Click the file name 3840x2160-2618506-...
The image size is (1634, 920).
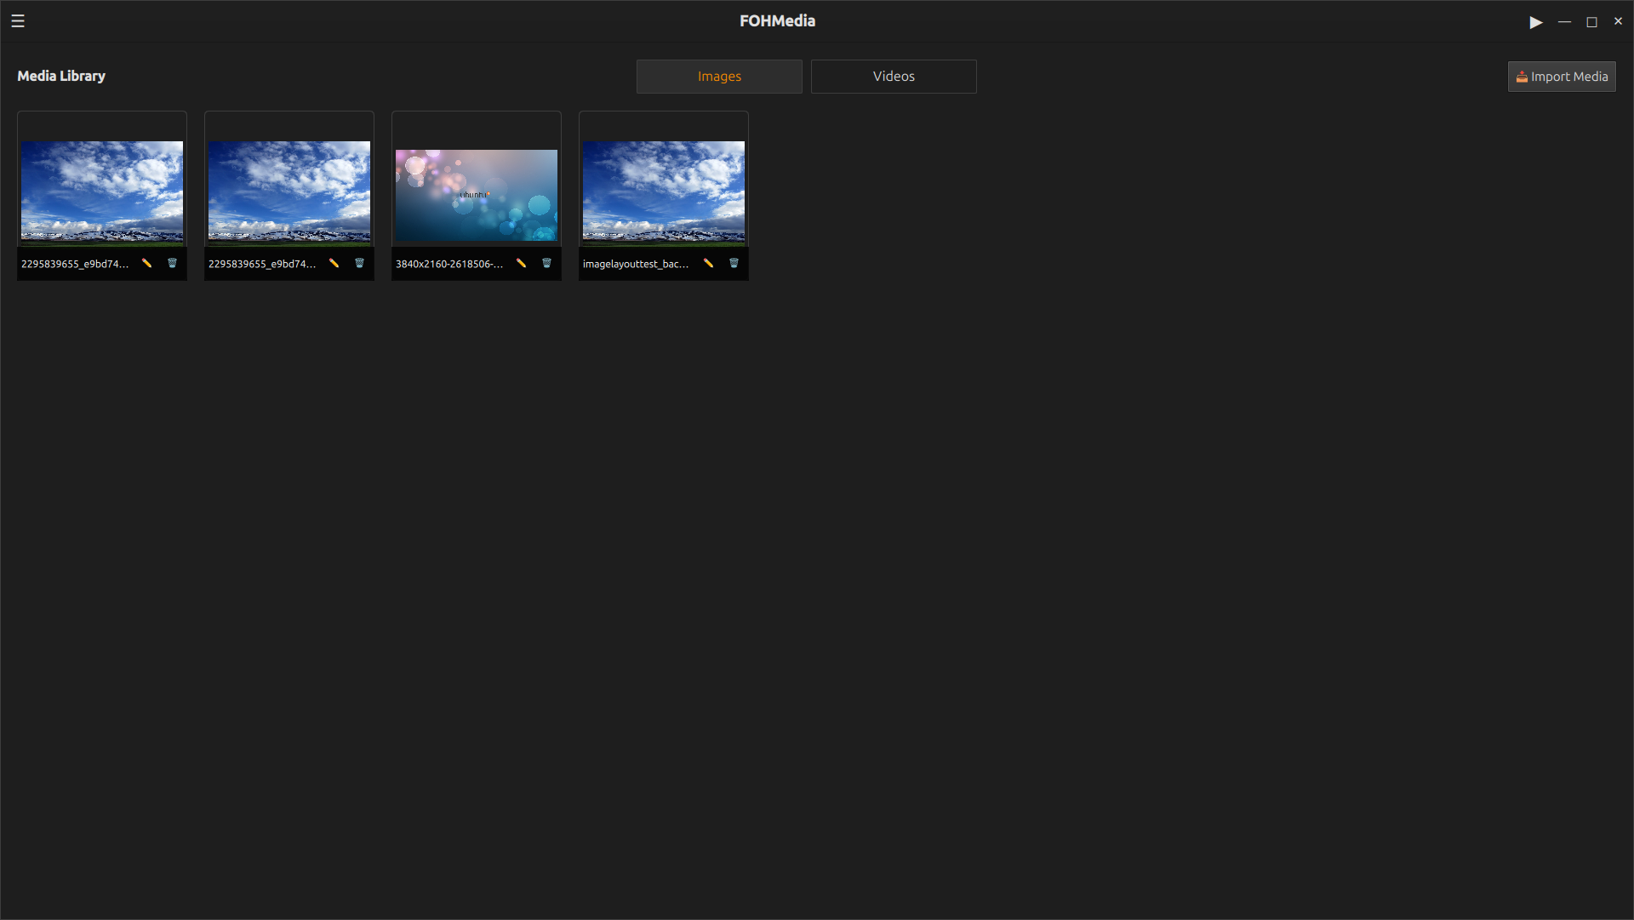tap(449, 265)
